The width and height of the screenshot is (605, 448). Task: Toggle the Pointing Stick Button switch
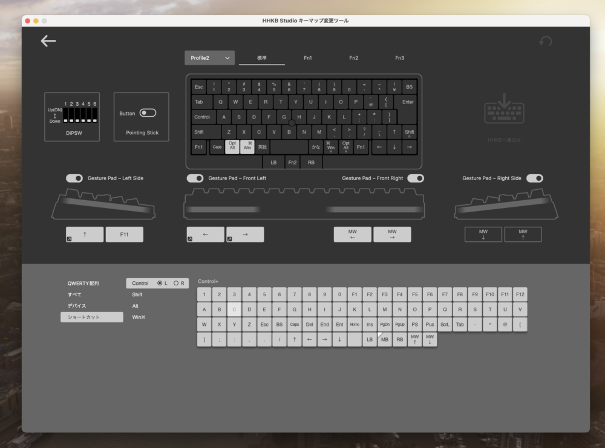pyautogui.click(x=148, y=113)
